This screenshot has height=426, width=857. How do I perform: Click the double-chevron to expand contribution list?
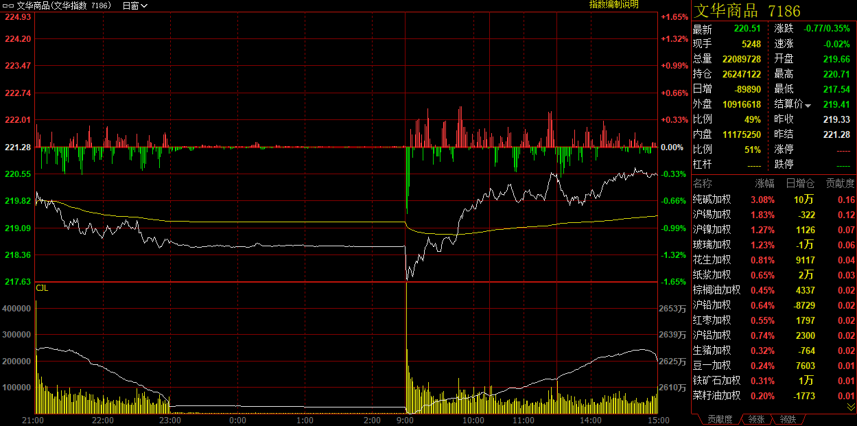[851, 407]
